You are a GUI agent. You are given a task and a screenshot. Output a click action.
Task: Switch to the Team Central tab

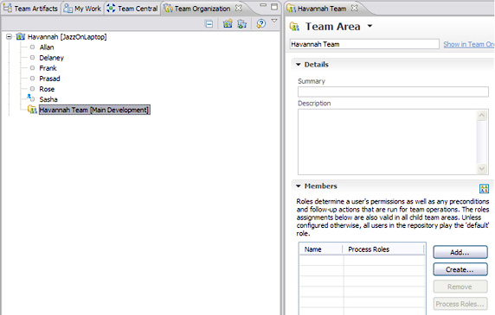(x=132, y=8)
